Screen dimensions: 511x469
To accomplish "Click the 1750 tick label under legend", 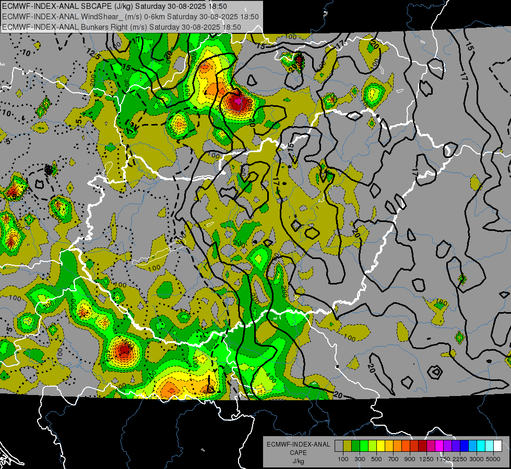I will pyautogui.click(x=443, y=459).
